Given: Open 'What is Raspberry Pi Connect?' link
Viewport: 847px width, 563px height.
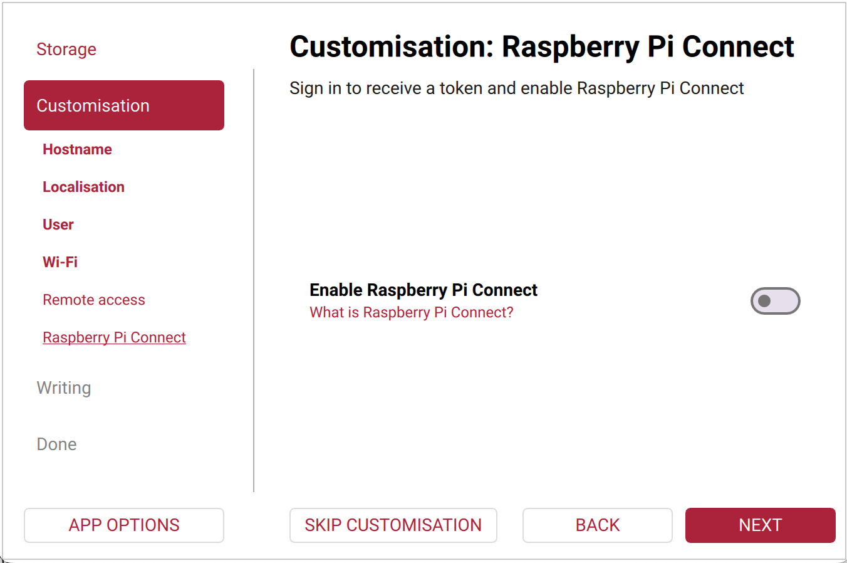Looking at the screenshot, I should (x=412, y=312).
